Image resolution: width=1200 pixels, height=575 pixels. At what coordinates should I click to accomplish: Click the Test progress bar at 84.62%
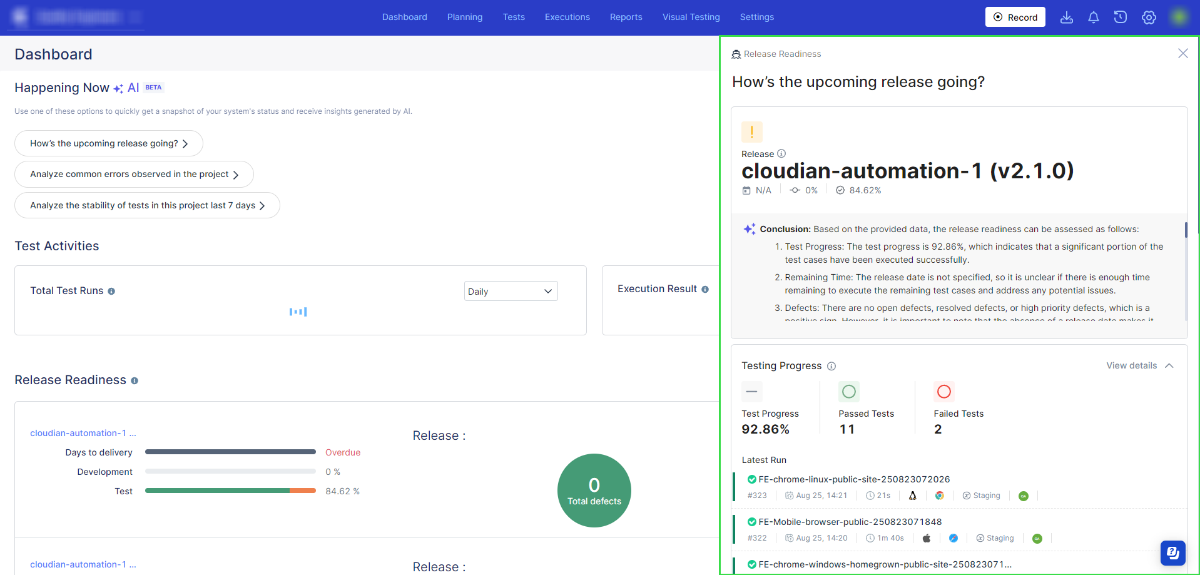230,491
